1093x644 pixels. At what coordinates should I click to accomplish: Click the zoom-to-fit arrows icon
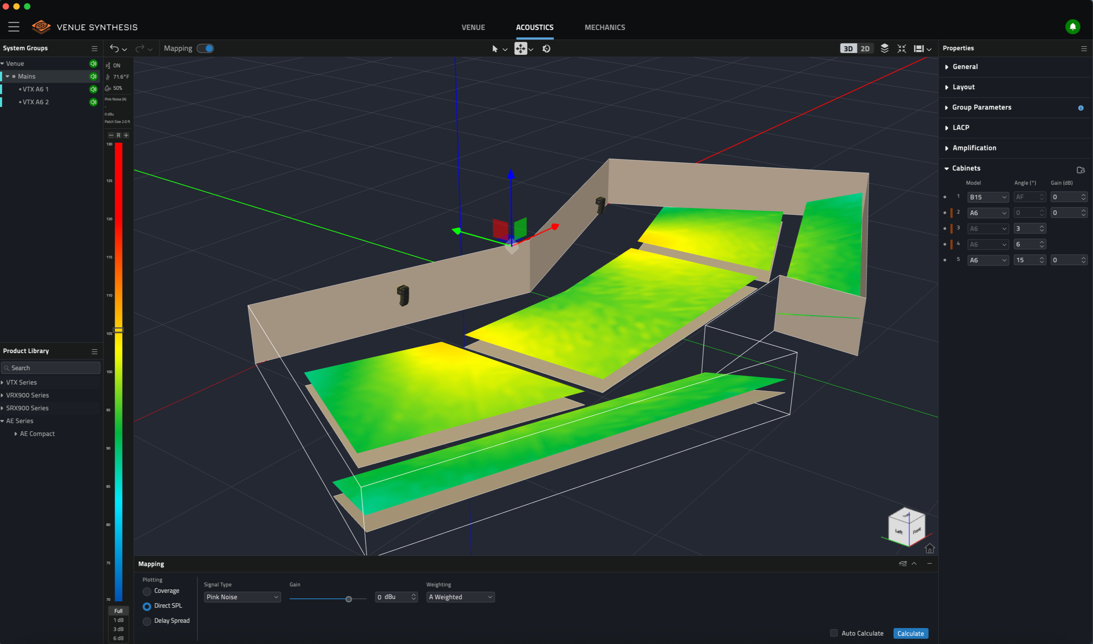902,48
